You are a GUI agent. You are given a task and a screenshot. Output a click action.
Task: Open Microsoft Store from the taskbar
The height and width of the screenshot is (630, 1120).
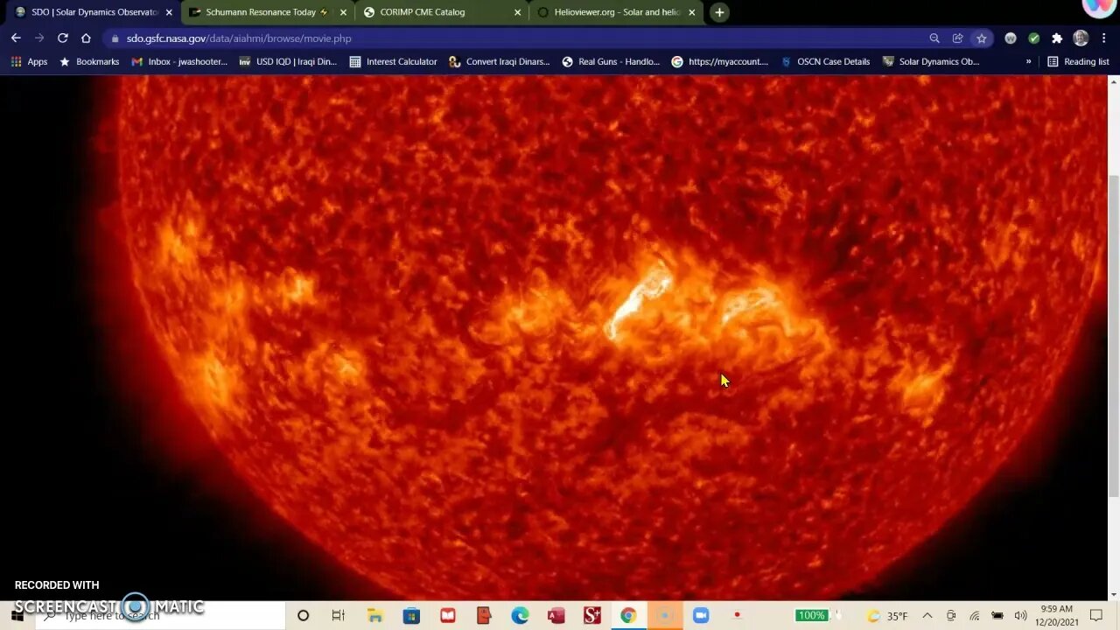(411, 615)
